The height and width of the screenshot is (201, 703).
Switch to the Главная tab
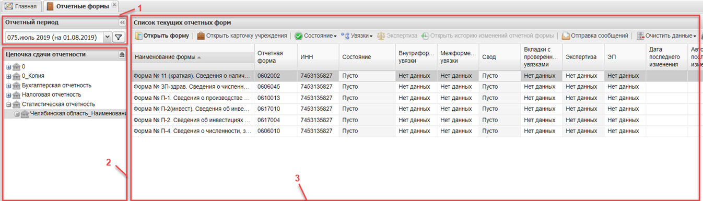21,6
